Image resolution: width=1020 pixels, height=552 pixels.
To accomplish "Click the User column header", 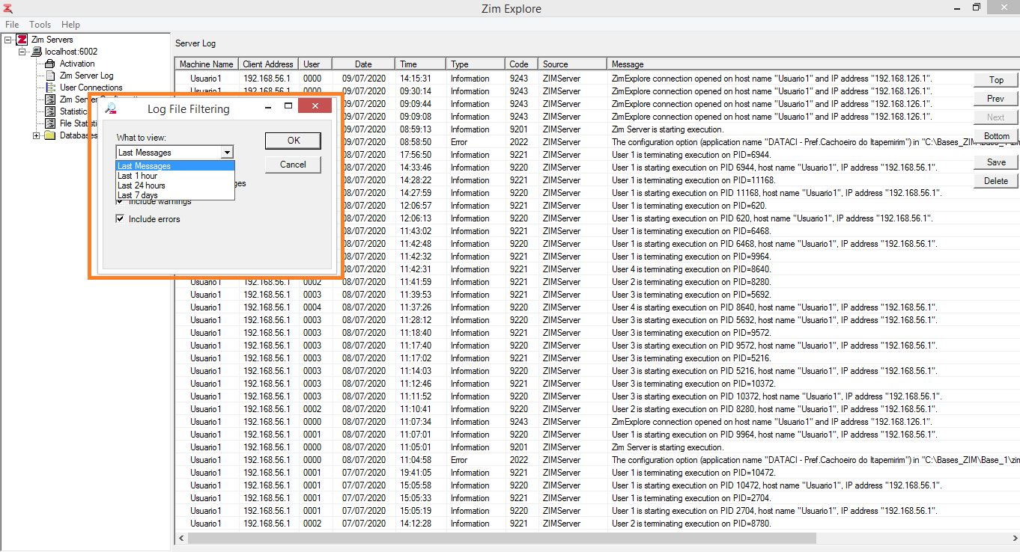I will [315, 64].
